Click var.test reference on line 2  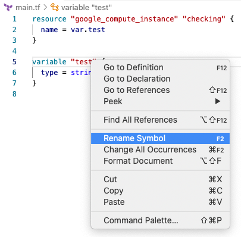coord(88,30)
